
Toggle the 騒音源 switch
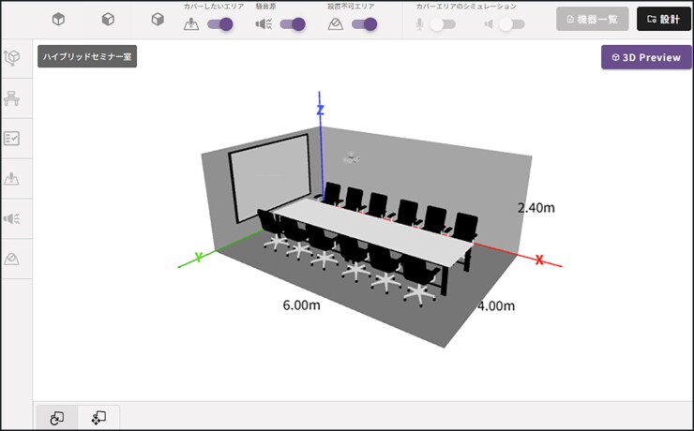click(293, 24)
